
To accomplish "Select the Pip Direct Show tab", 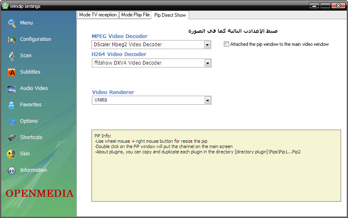I will (x=170, y=15).
